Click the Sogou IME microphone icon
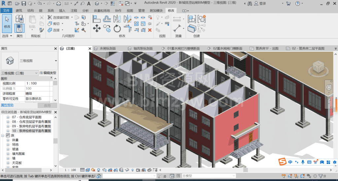338x181 pixels. [x=303, y=162]
